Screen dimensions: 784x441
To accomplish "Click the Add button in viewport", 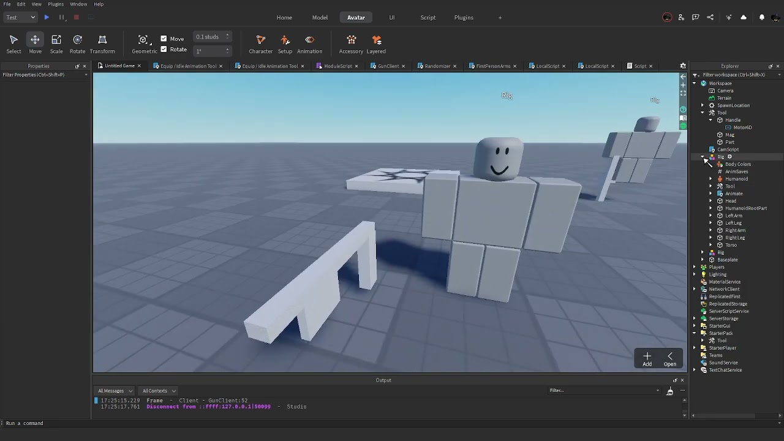I will (647, 359).
